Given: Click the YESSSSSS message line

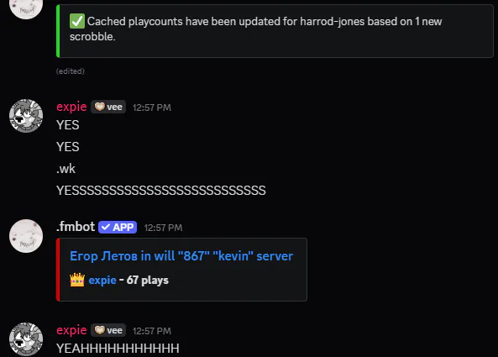Looking at the screenshot, I should tap(161, 191).
